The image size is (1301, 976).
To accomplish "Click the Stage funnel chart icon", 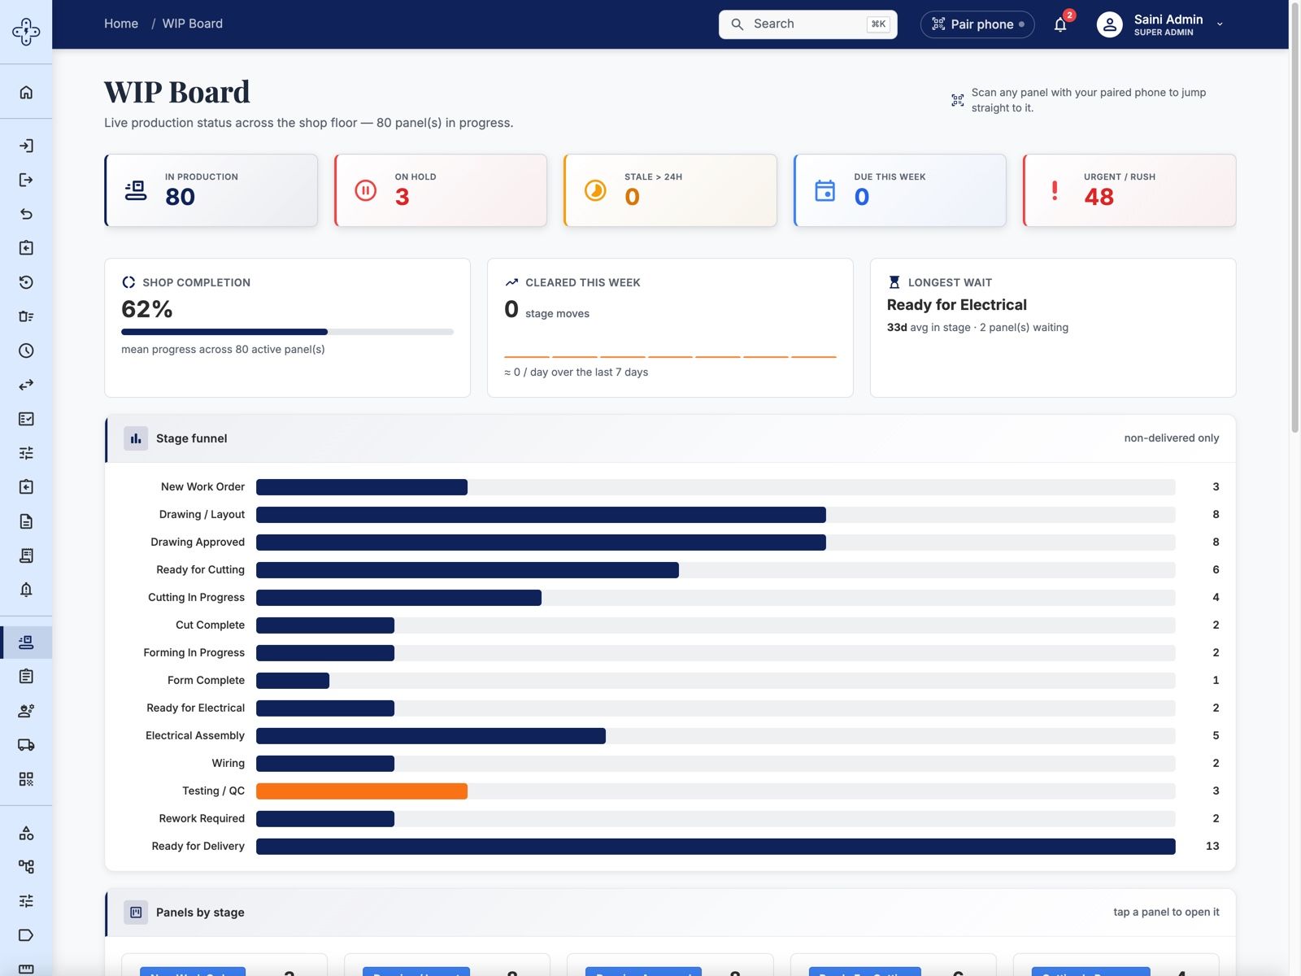I will [136, 438].
